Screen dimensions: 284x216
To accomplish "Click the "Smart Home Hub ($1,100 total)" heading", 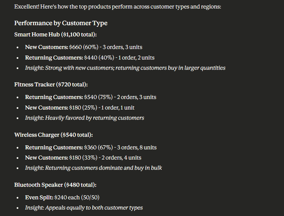I will pos(55,34).
